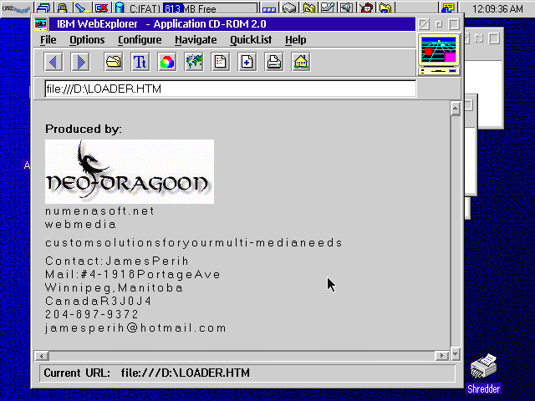Open the QuickList menu
The image size is (535, 401).
pyautogui.click(x=251, y=40)
